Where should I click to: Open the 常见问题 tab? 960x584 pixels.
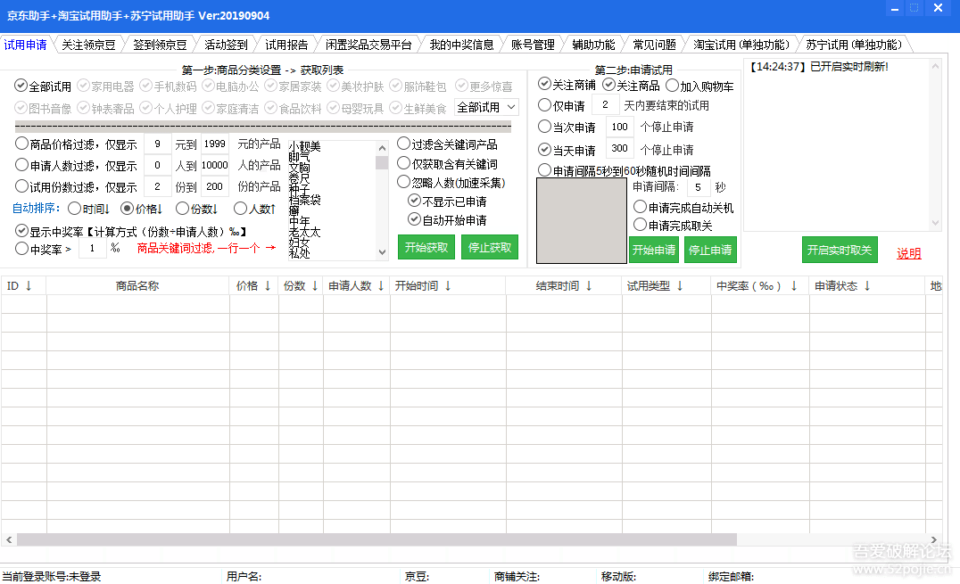[x=654, y=45]
